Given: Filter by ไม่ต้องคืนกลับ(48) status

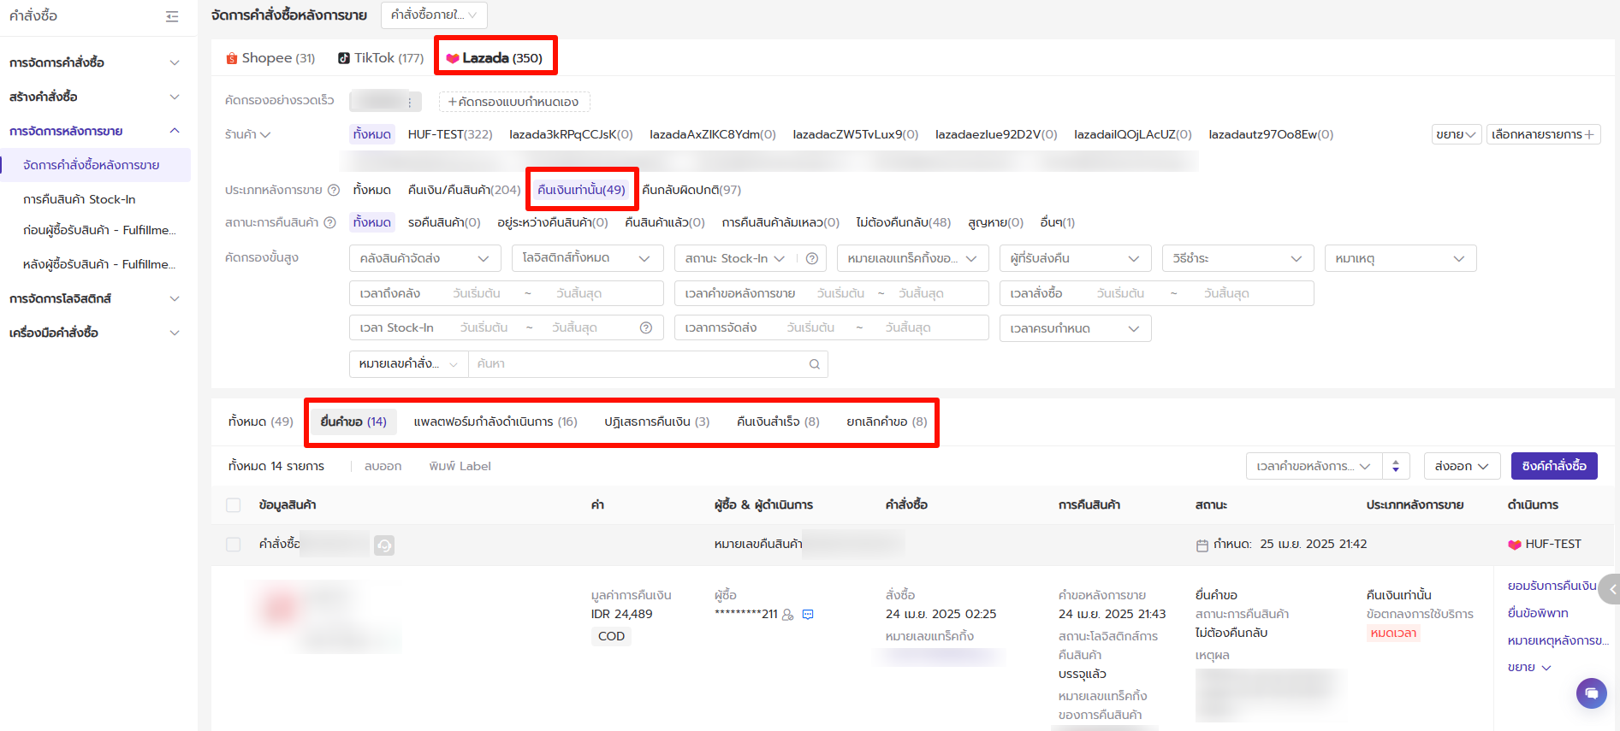Looking at the screenshot, I should (x=904, y=222).
